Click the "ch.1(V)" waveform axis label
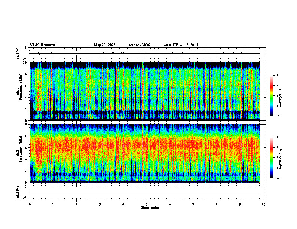The height and width of the screenshot is (229, 297). click(18, 53)
